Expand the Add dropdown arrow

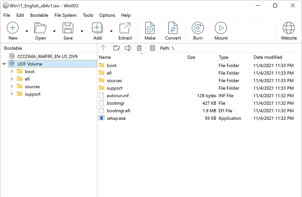pyautogui.click(x=111, y=31)
